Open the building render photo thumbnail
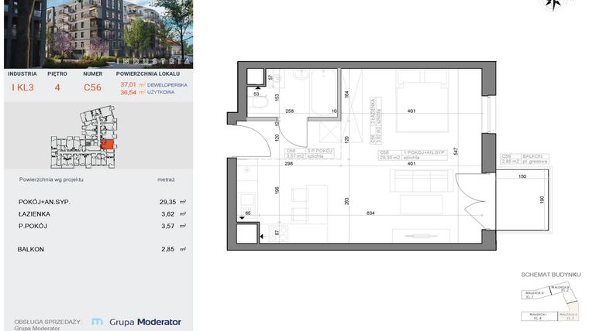Screen dimensions: 589x331 (x=98, y=34)
